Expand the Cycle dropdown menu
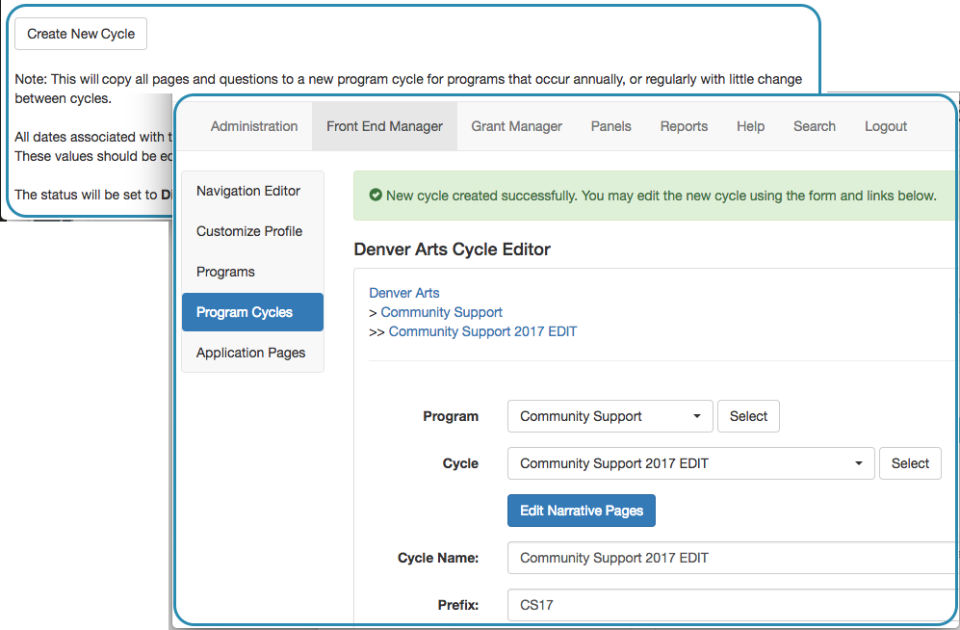This screenshot has height=630, width=960. coord(691,463)
